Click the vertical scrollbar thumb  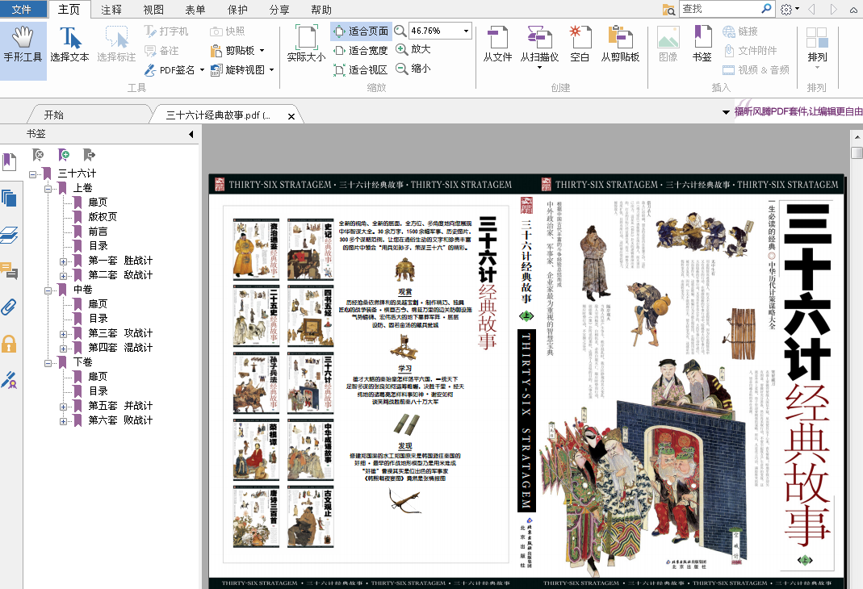857,152
